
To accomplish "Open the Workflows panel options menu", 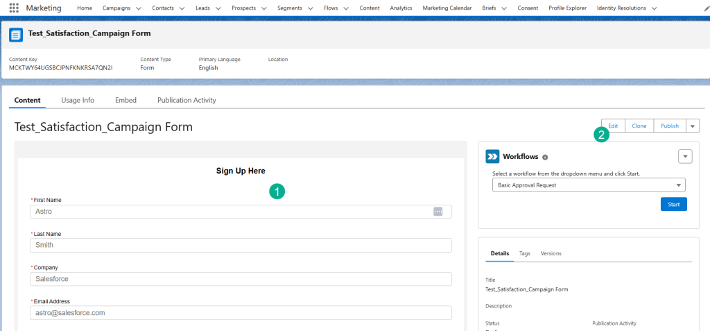I will pyautogui.click(x=685, y=157).
